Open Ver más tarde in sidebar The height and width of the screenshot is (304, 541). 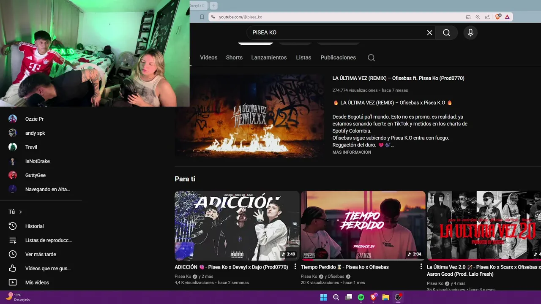pyautogui.click(x=41, y=254)
